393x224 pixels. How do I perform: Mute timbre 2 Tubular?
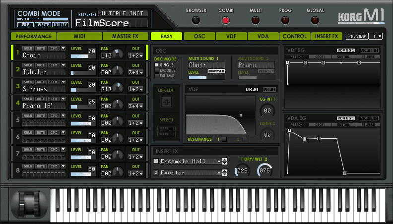[x=41, y=65]
